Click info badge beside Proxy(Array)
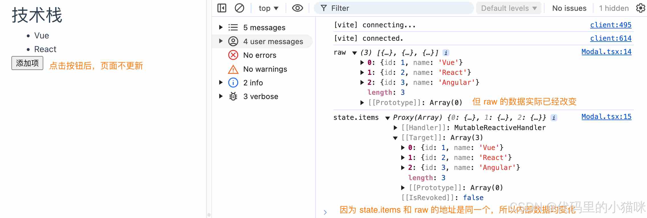The image size is (647, 218). tap(554, 118)
